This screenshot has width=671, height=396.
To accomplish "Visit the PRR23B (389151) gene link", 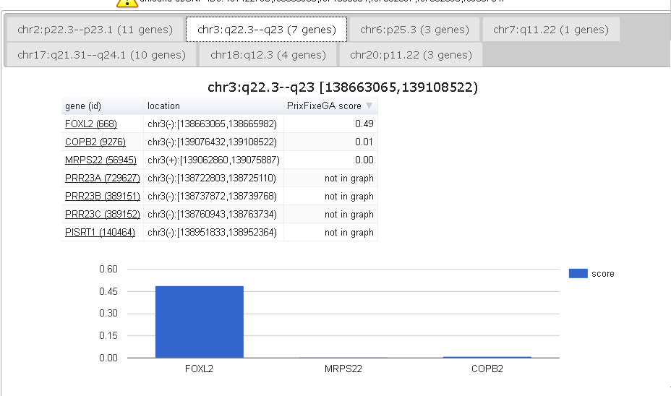I will point(102,197).
